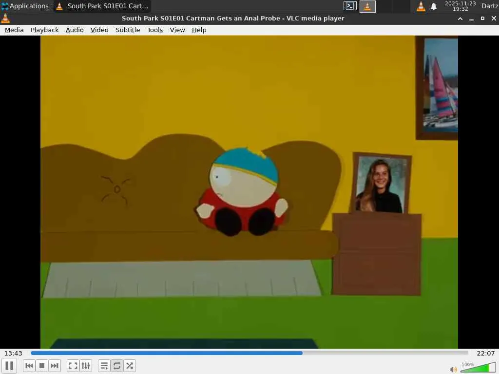Adjust the volume slider at 100%

(x=478, y=367)
